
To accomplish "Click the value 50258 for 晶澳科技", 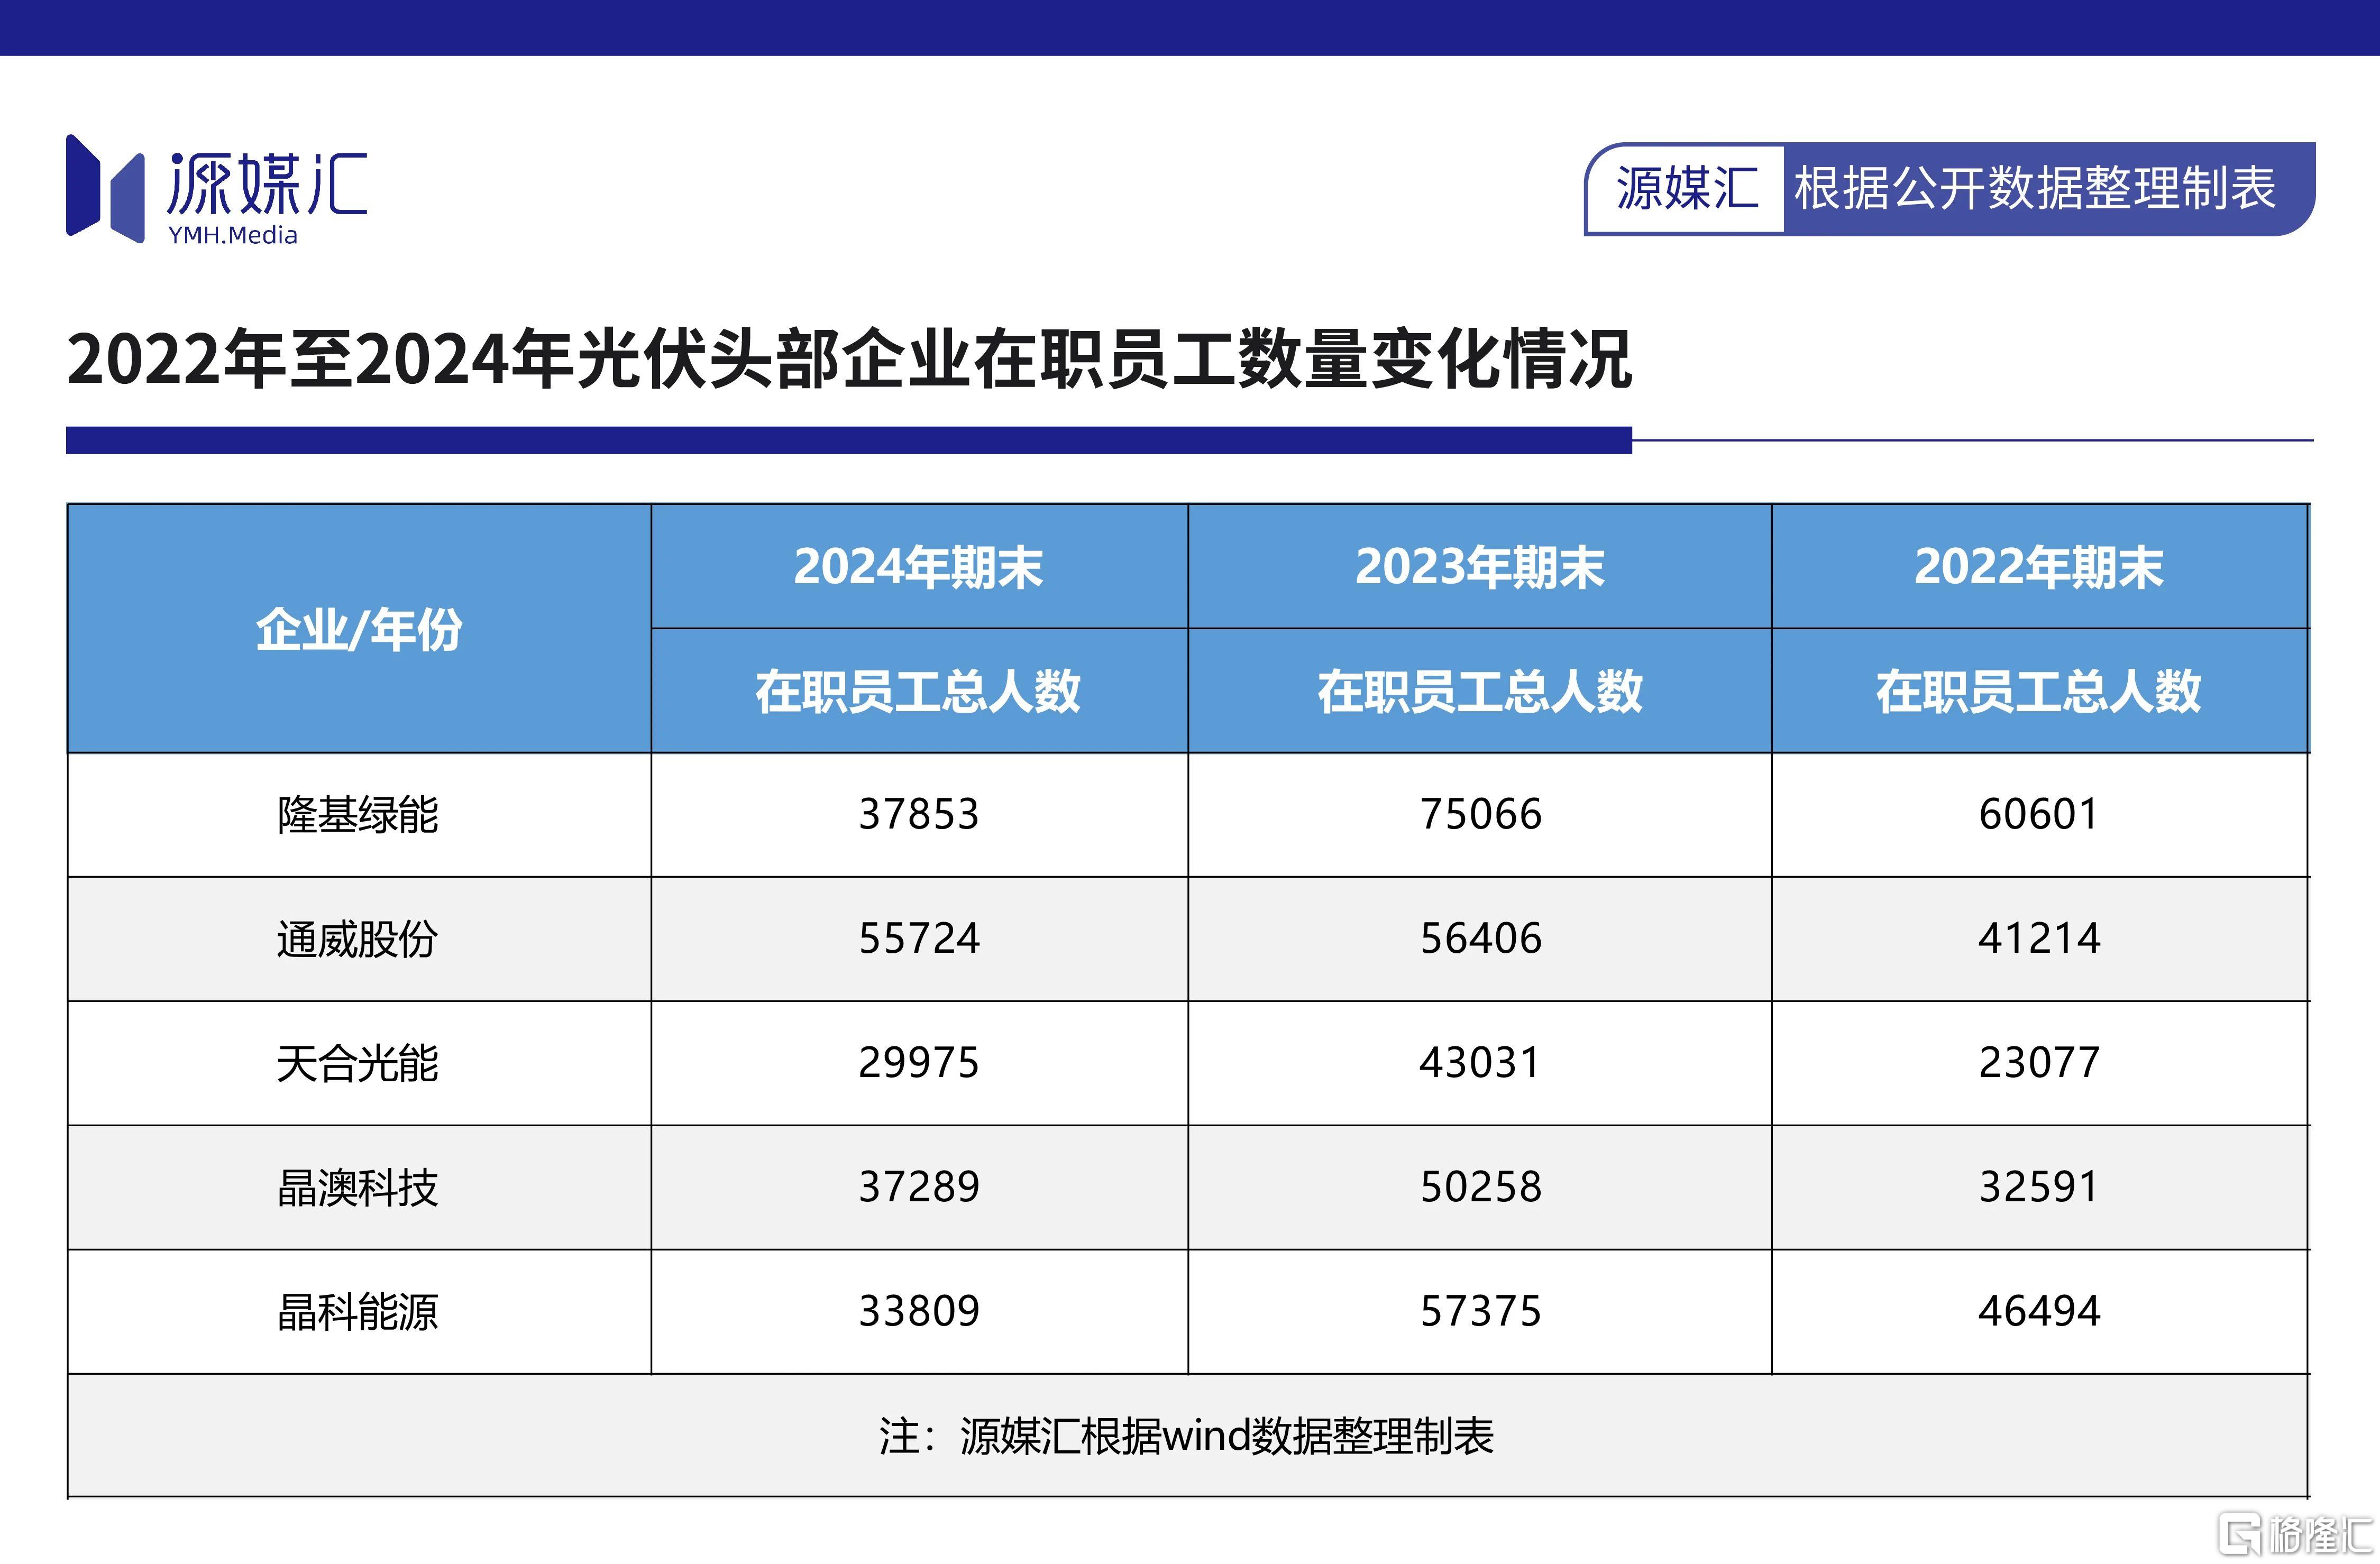I will (x=1481, y=1187).
